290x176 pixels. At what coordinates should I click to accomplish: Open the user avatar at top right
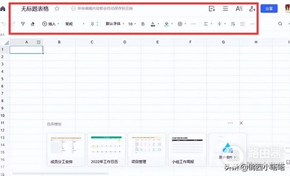pyautogui.click(x=288, y=9)
